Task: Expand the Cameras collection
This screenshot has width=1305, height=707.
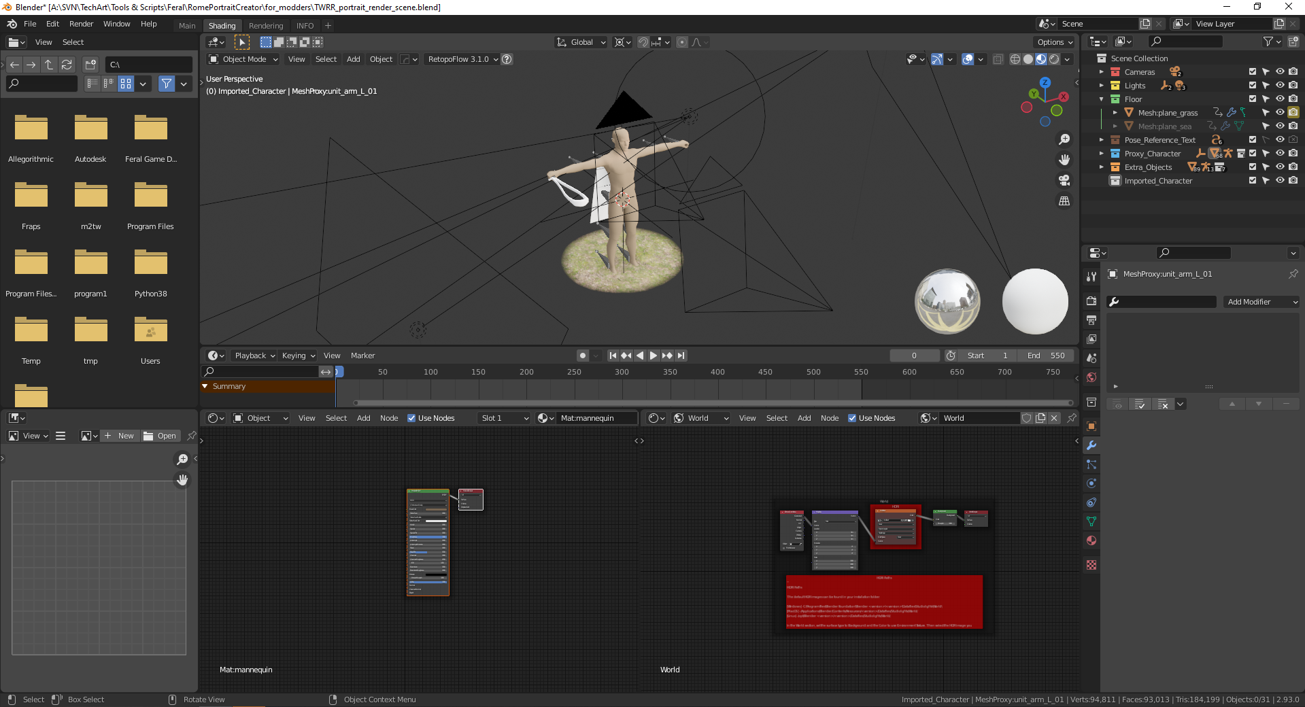Action: point(1102,72)
